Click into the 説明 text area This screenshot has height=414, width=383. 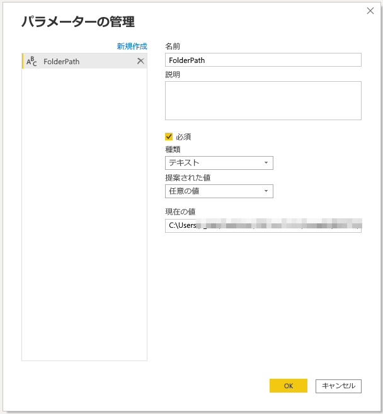click(263, 101)
